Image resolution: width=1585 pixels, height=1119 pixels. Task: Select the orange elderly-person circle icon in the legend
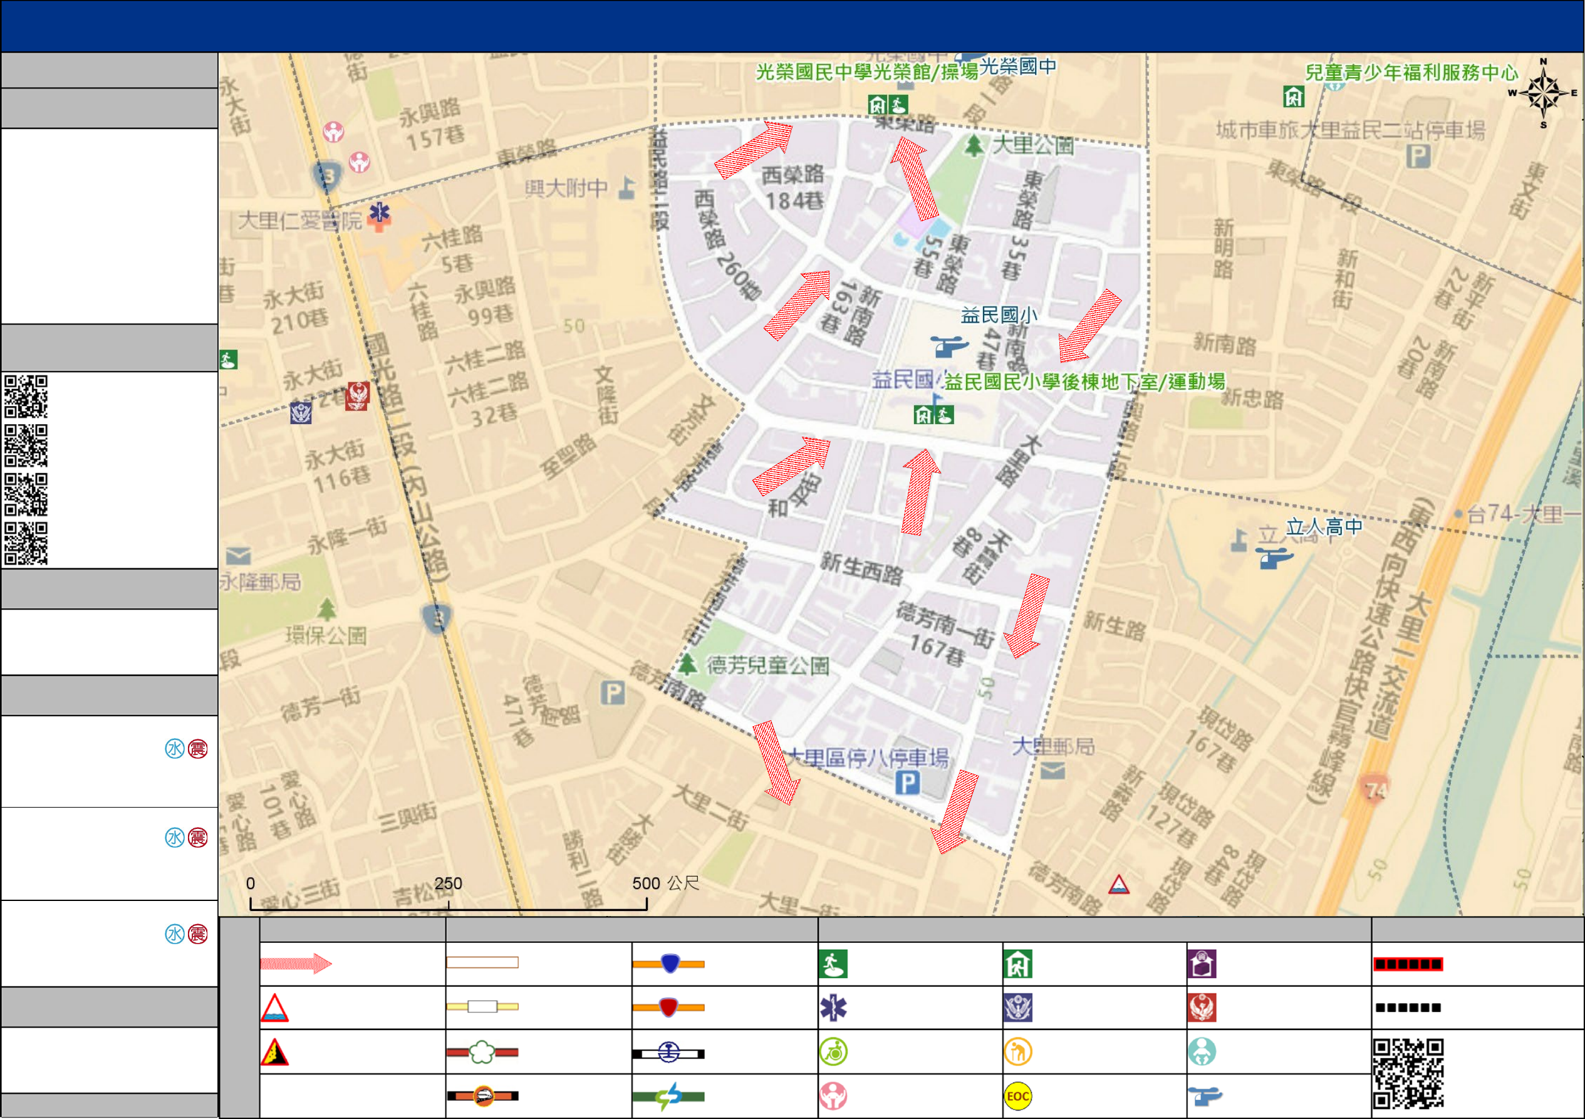pyautogui.click(x=1018, y=1052)
